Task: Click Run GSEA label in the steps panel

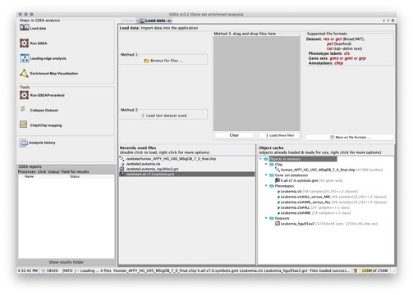Action: tap(39, 43)
